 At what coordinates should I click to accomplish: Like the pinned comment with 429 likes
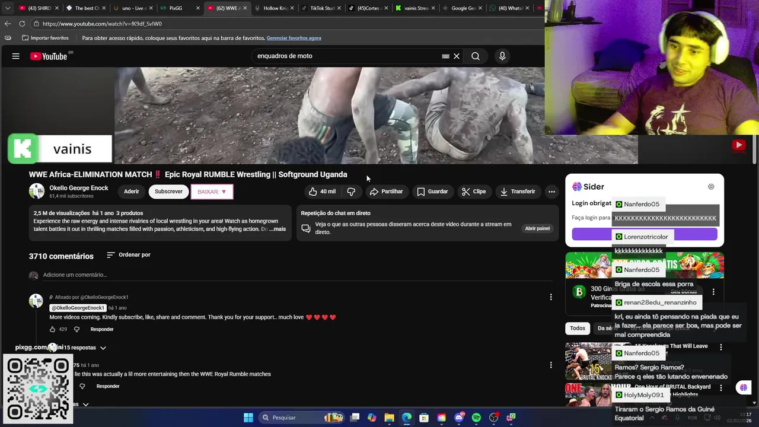(53, 329)
